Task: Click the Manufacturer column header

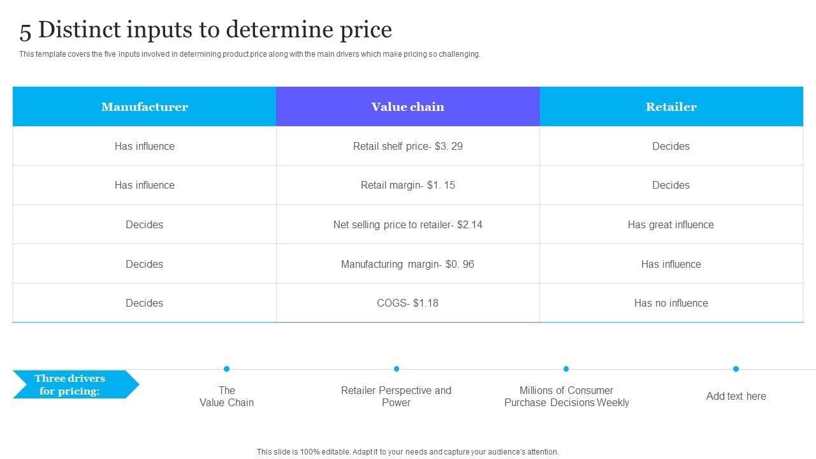Action: [x=145, y=106]
